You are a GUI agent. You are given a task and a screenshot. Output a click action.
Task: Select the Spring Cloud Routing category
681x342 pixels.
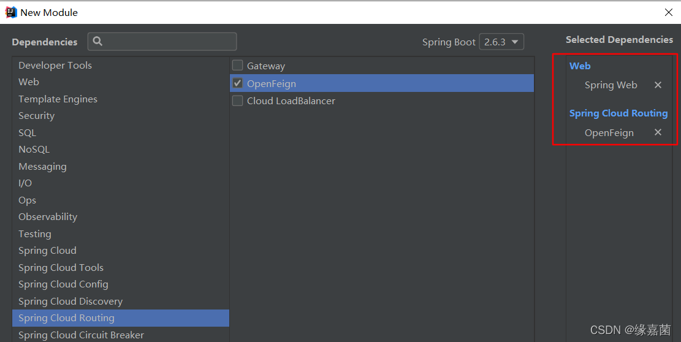click(x=121, y=318)
